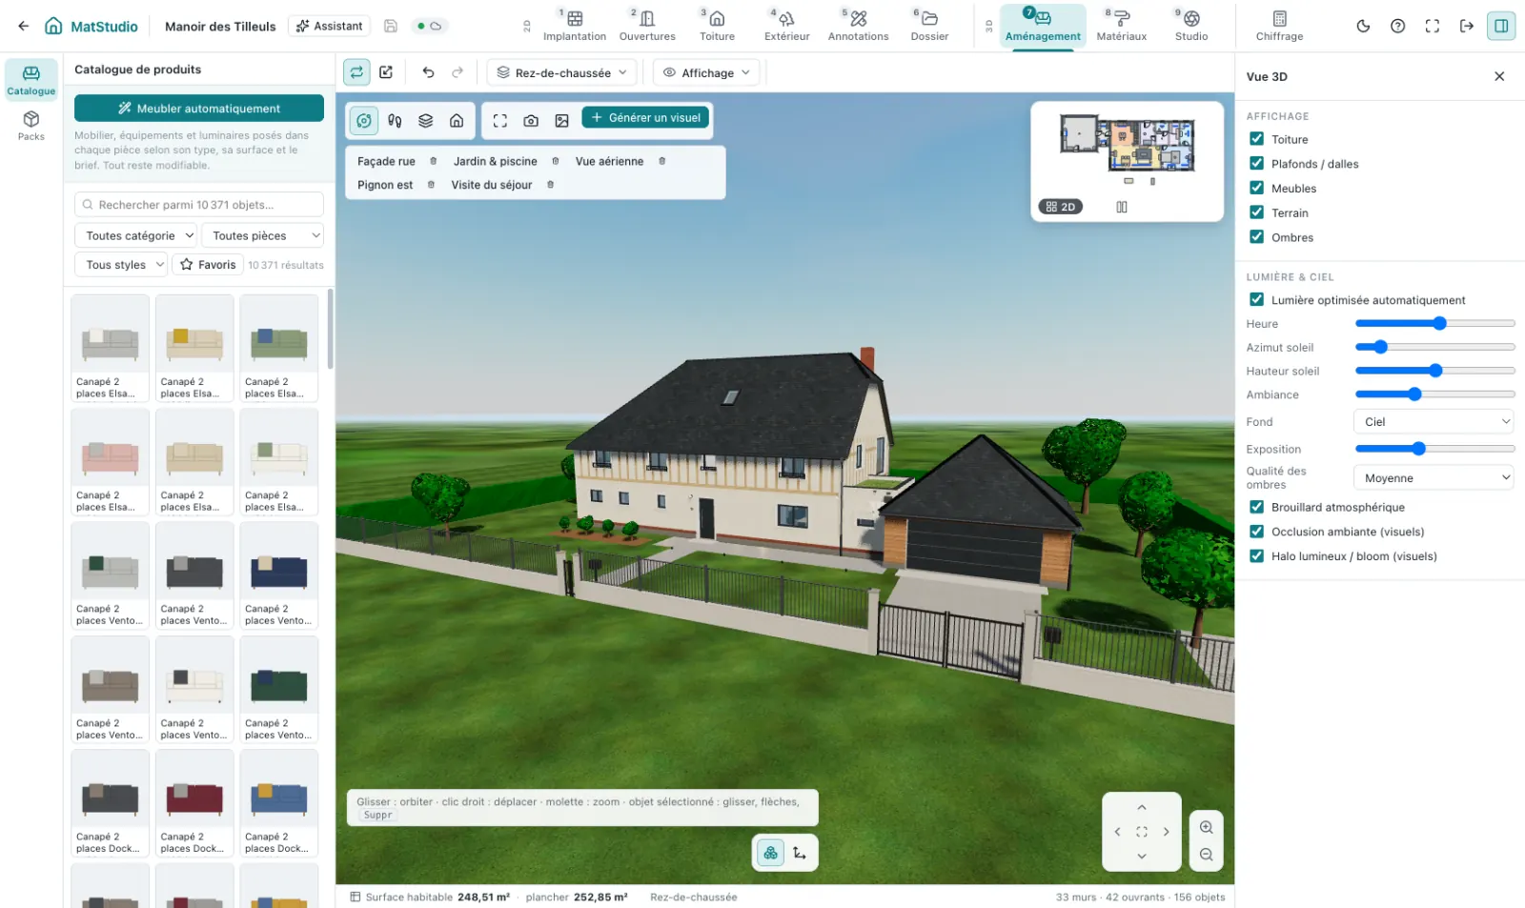Select the 3D objects cube mode icon

[x=770, y=853]
